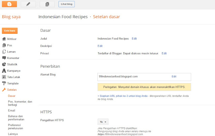Select the Komentar speech bubble icon
Image resolution: width=215 pixels, height=136 pixels.
(x=4, y=58)
